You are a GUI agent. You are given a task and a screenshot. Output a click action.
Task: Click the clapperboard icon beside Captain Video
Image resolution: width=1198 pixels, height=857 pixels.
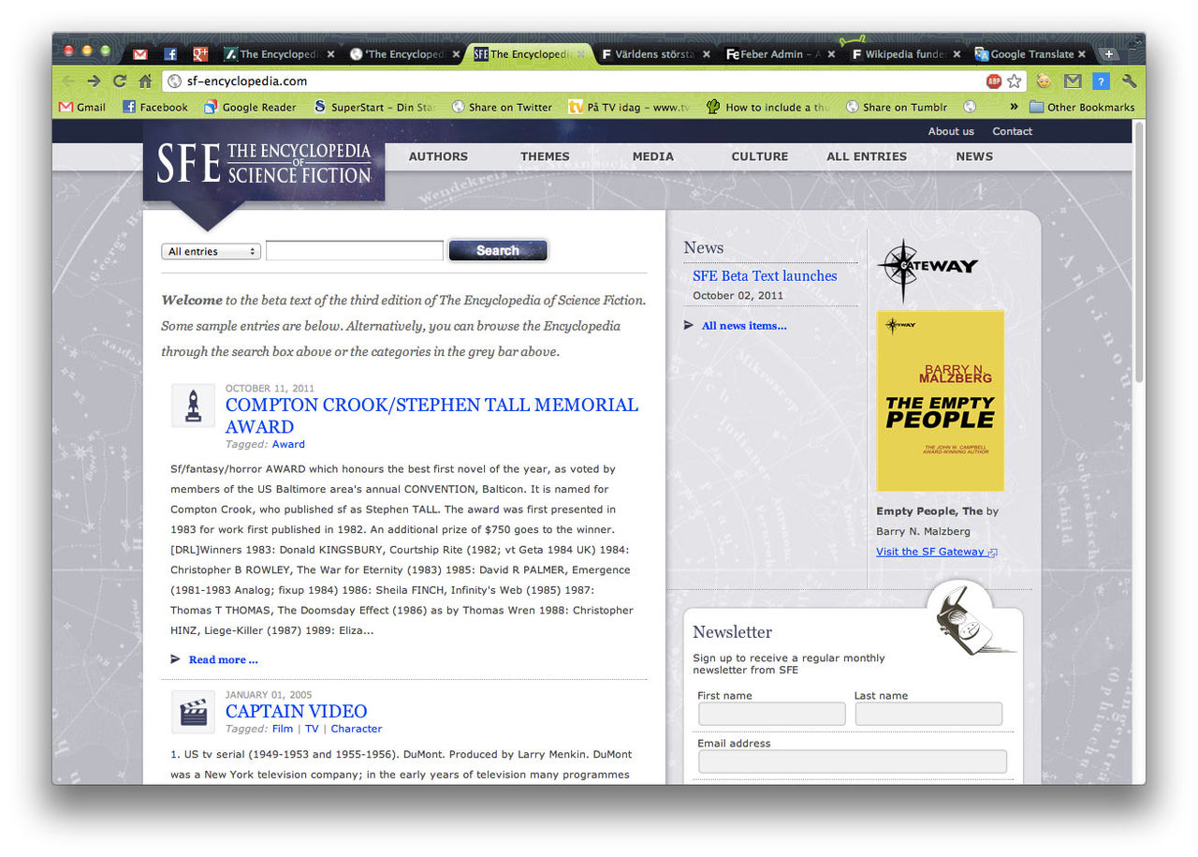click(193, 712)
